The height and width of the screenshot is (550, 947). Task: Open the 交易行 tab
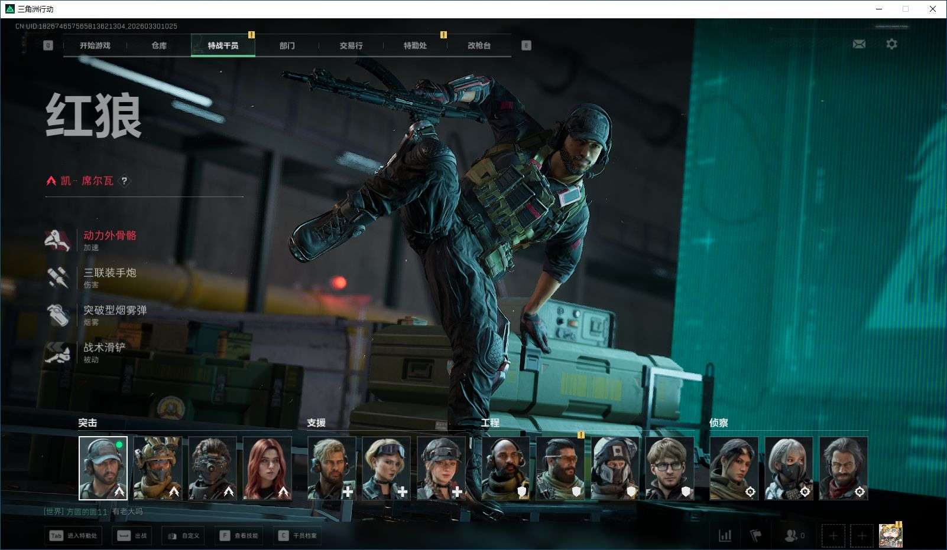[351, 45]
